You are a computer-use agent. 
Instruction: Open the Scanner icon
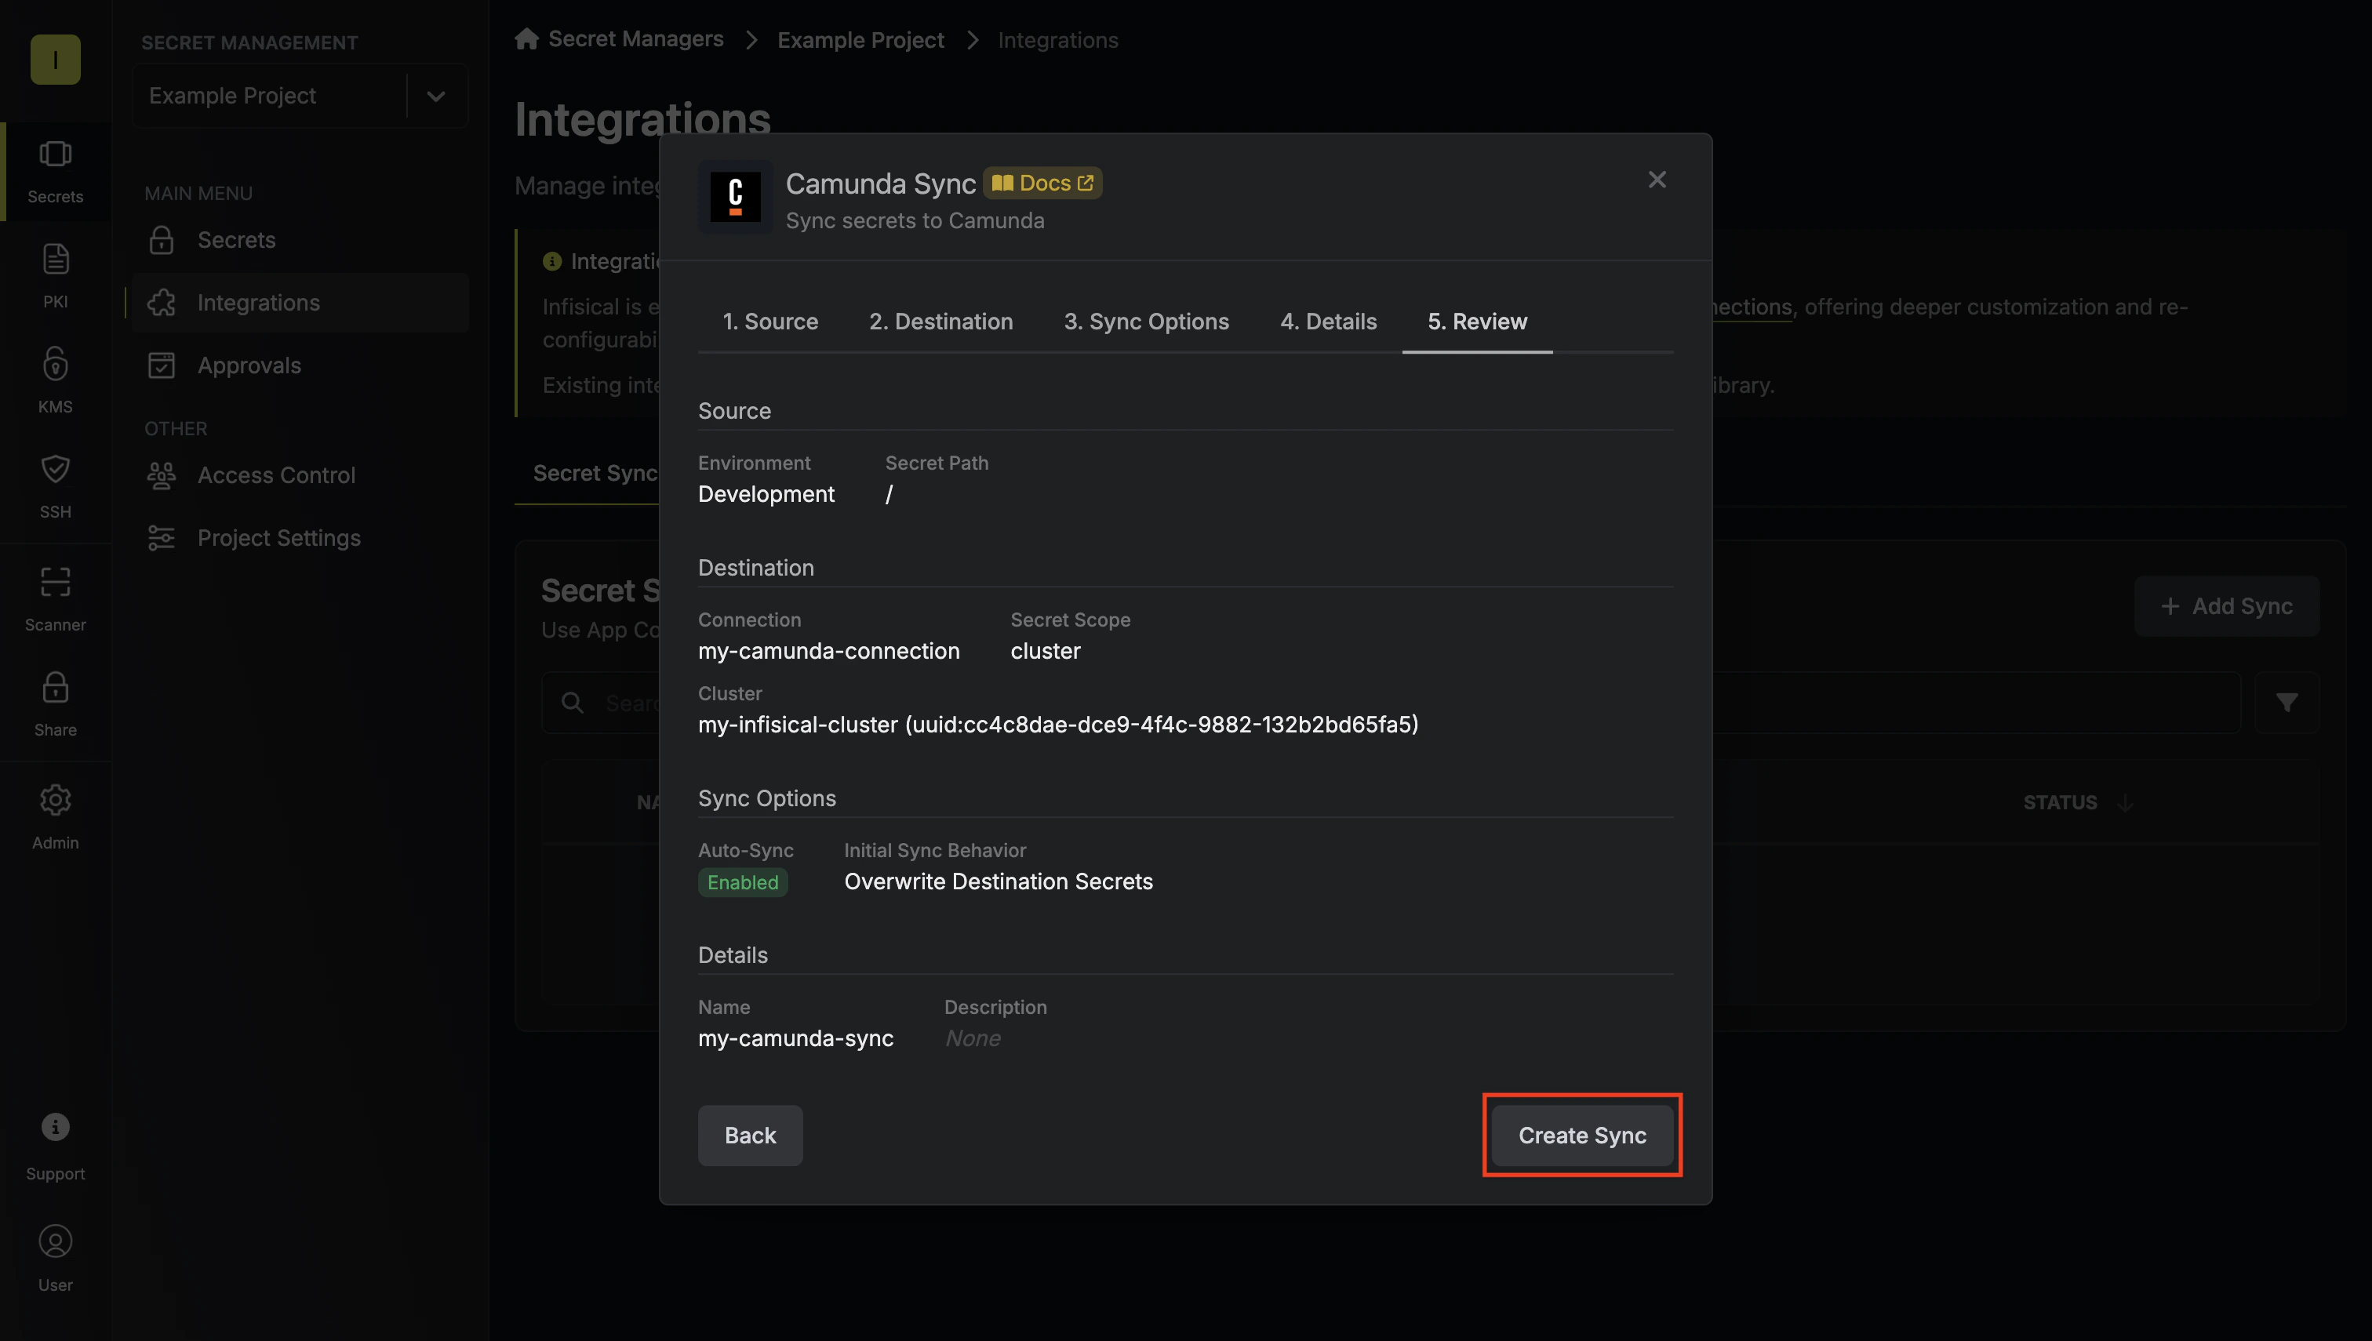(55, 582)
